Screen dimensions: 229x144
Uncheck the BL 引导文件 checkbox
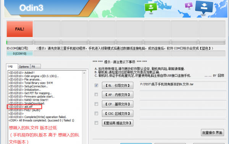96,85
